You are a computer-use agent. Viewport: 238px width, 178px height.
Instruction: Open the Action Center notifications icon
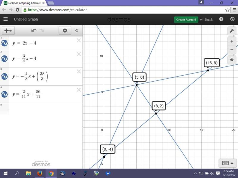point(218,173)
